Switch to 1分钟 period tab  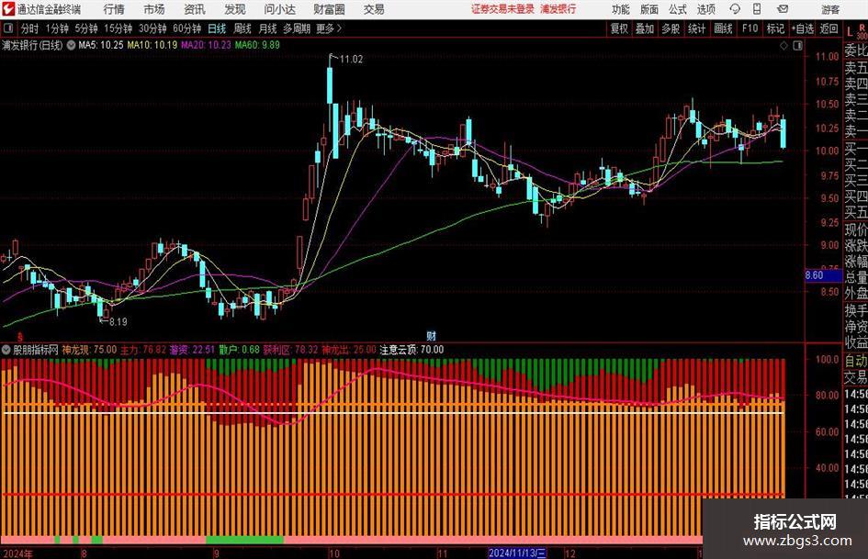pos(56,28)
